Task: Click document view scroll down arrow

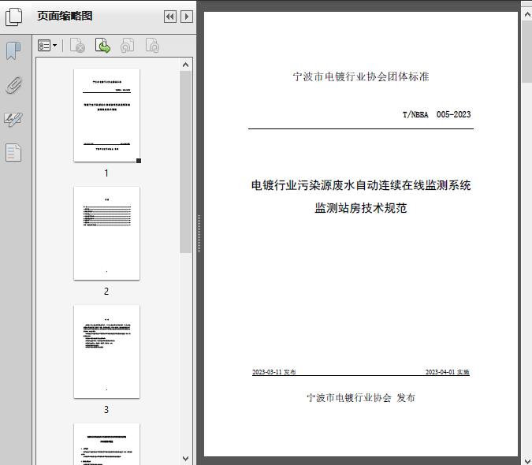Action: click(x=527, y=460)
